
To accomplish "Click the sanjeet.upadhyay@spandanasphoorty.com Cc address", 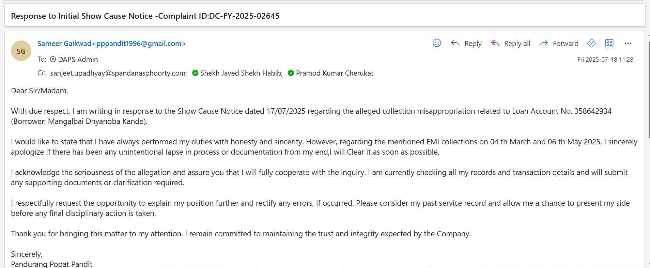I will [x=118, y=73].
